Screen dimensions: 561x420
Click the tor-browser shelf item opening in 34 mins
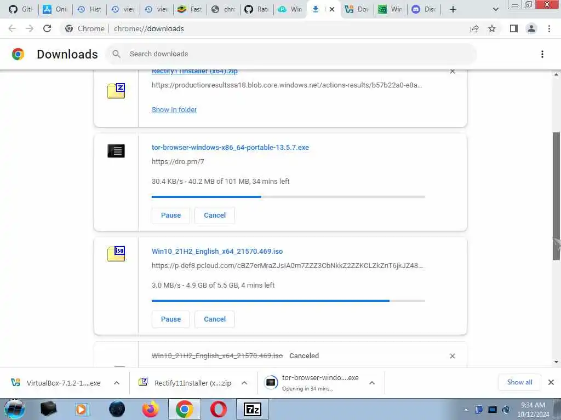[312, 383]
